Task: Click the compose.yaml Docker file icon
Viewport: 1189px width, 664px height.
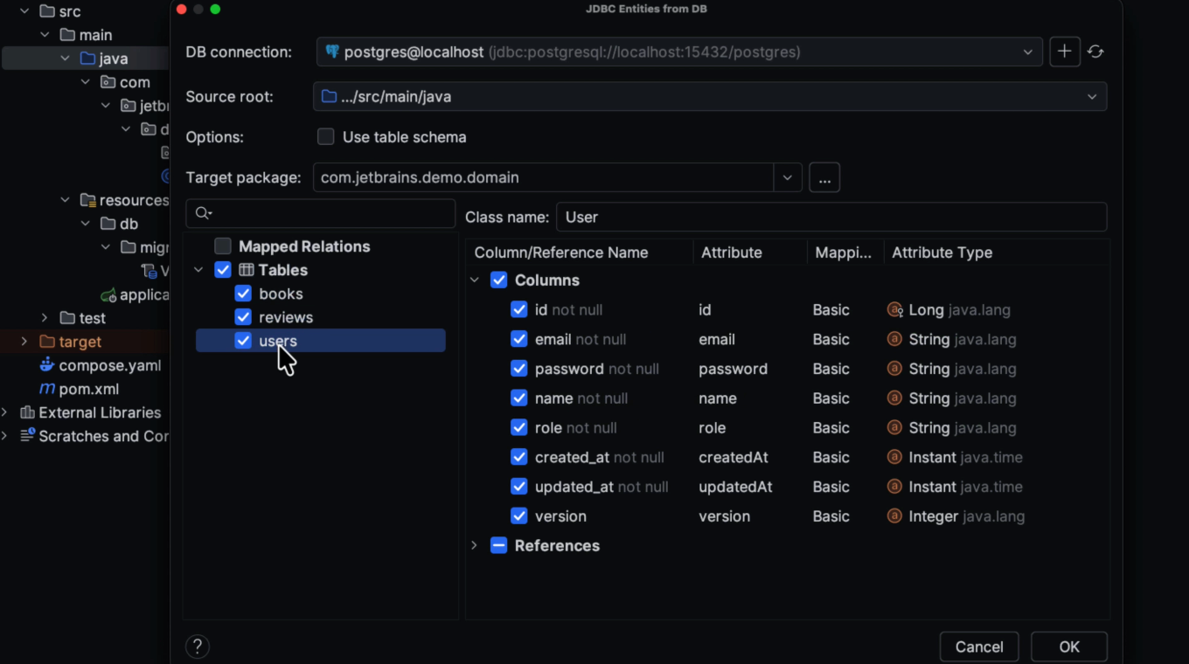Action: click(x=47, y=365)
